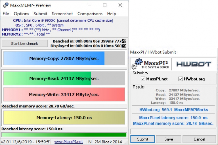The width and height of the screenshot is (218, 145).
Task: Click the OS info line 'SP0, 64bit'
Action: pos(39,25)
